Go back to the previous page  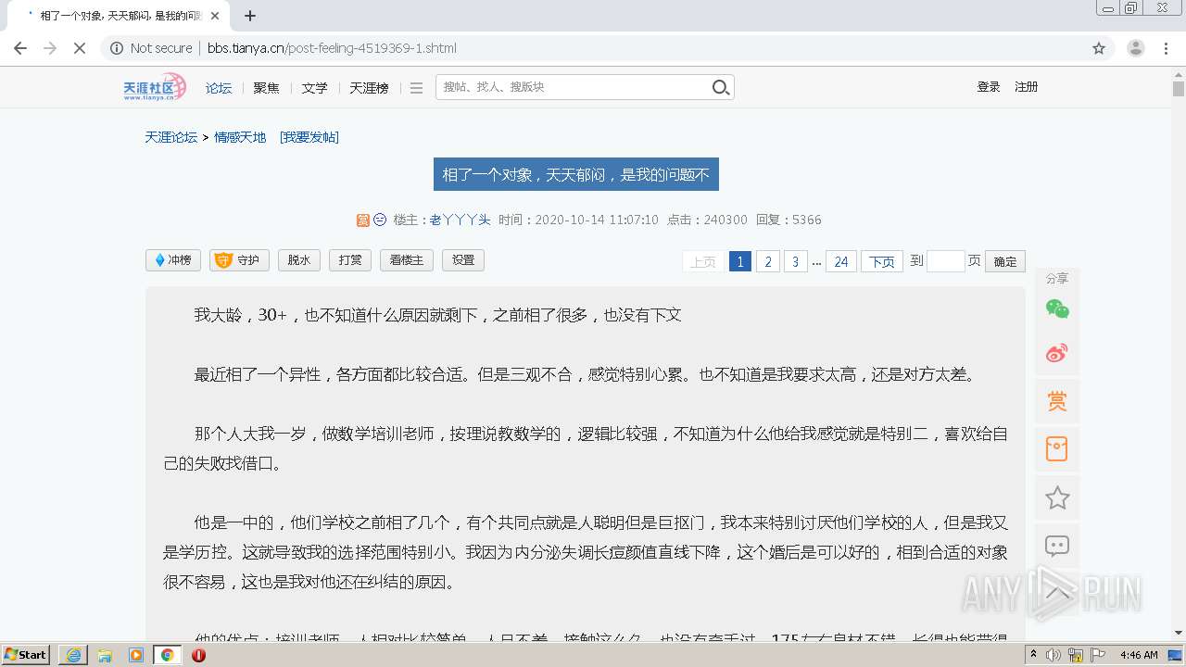click(x=20, y=48)
